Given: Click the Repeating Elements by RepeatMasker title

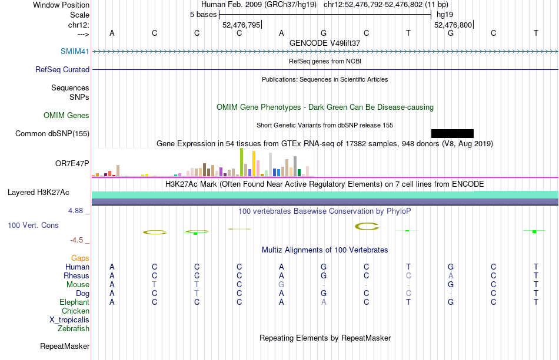Looking at the screenshot, I should (325, 338).
